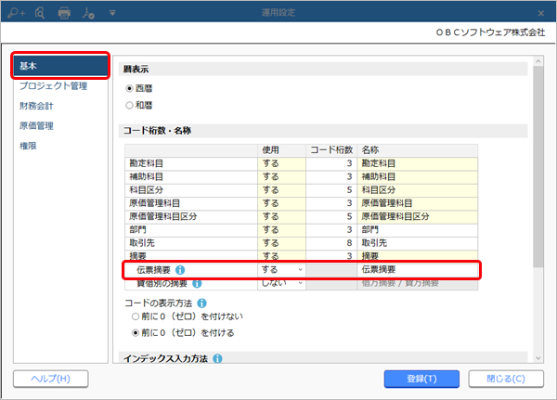The width and height of the screenshot is (557, 400).
Task: Click 使用 cell for 勘定科目 row
Action: click(x=281, y=163)
